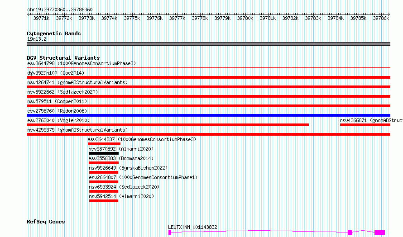Select esv2664807 1000Genomes Phase1 label
Screen dimensions: 403x237
tap(143, 177)
